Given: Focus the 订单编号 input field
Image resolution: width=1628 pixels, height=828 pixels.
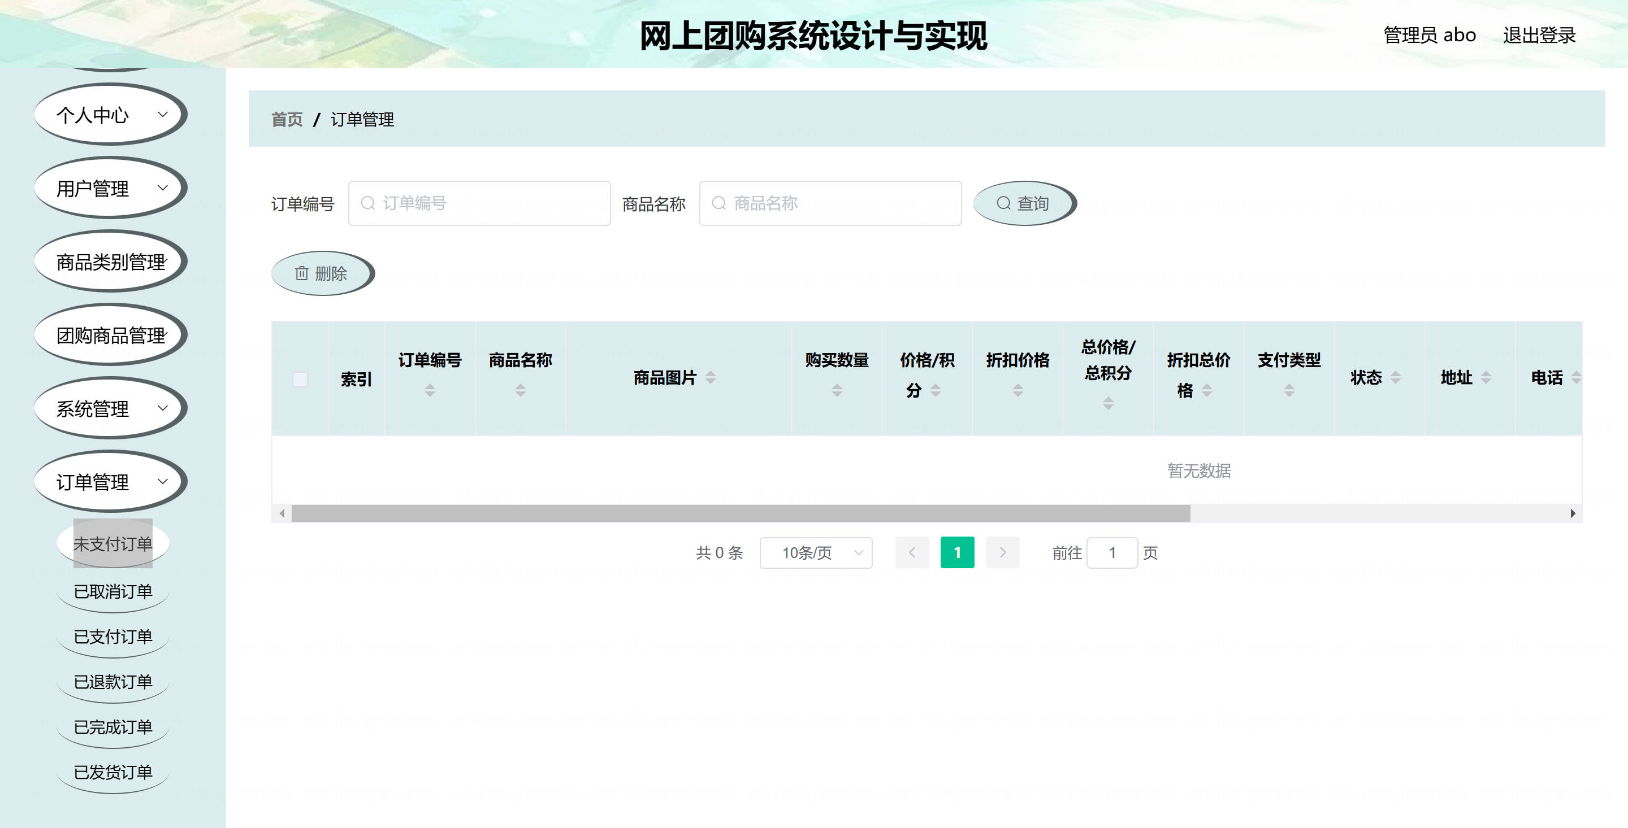Looking at the screenshot, I should (x=479, y=203).
